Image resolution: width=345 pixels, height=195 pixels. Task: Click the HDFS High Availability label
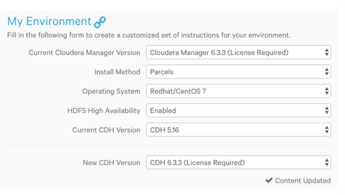103,111
